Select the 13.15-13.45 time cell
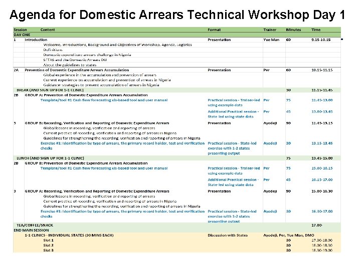The height and width of the screenshot is (270, 361). click(322, 143)
